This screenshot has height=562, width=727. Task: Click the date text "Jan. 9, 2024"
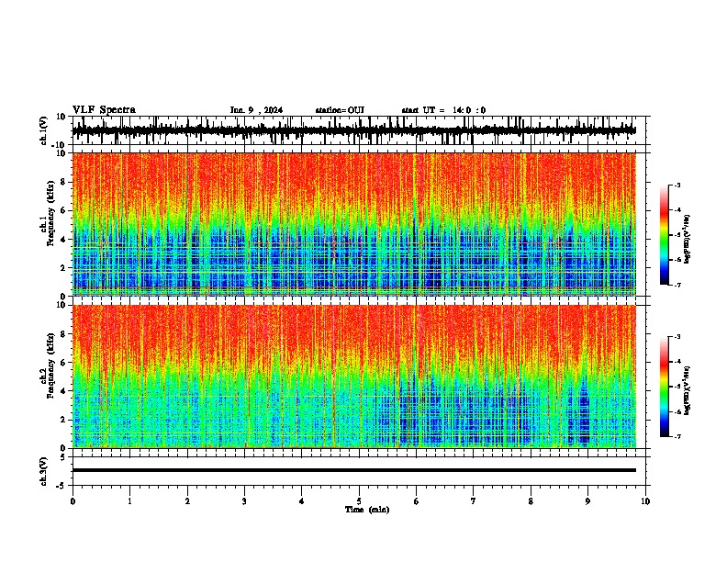click(x=256, y=110)
